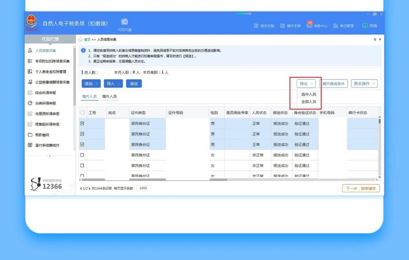The height and width of the screenshot is (260, 409).
Task: Expand the 导入 dropdown button
Action: [113, 84]
